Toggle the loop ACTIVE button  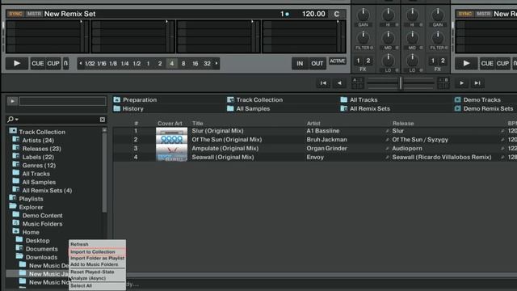[338, 61]
